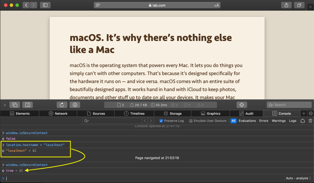
Task: Open the Timelines tab
Action: coord(134,113)
